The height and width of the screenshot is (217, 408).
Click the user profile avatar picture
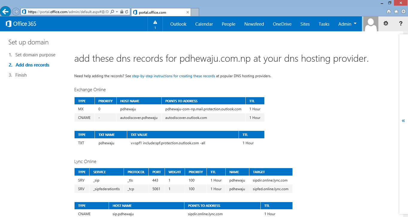click(x=371, y=24)
